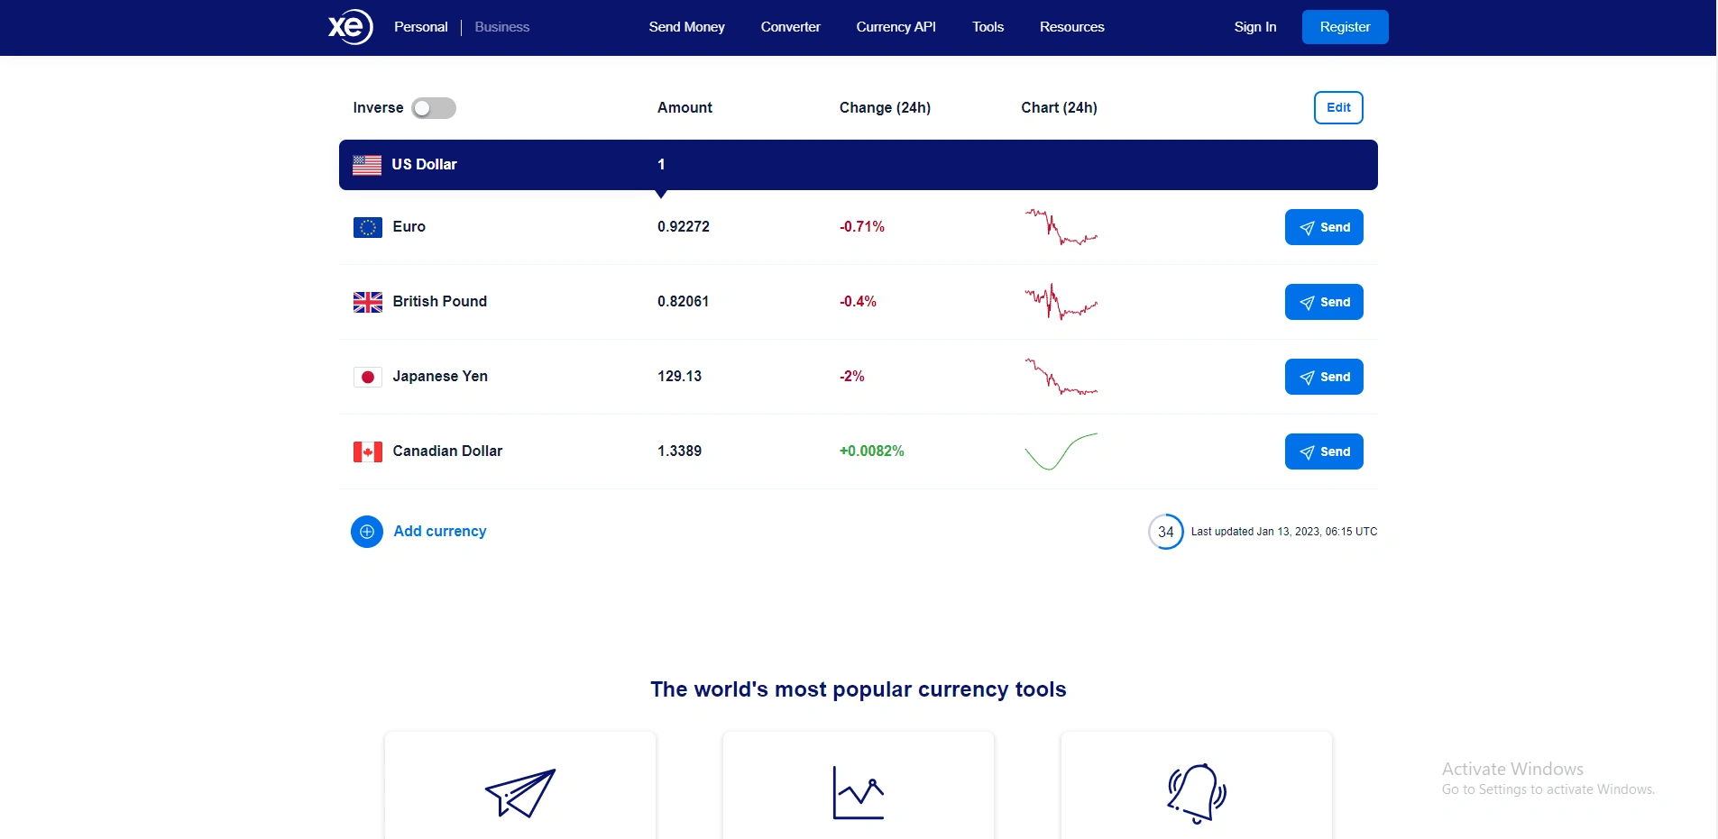Click the Edit button above the table
The image size is (1718, 839).
click(1339, 107)
